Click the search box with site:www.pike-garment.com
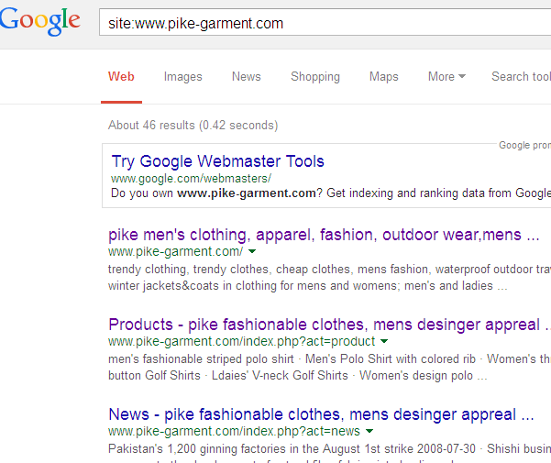 (325, 23)
